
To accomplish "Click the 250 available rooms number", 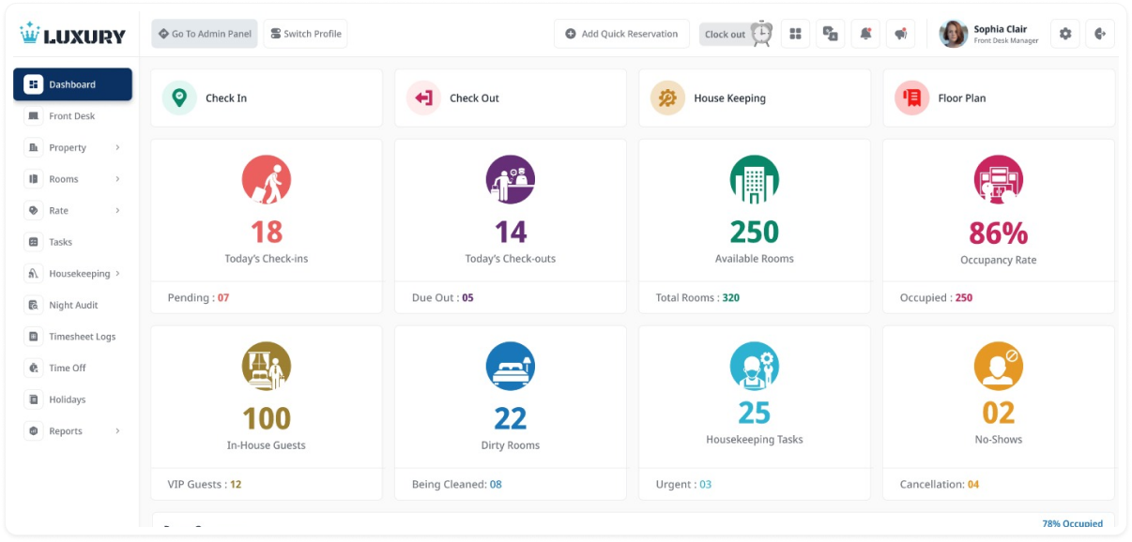I will (x=755, y=232).
